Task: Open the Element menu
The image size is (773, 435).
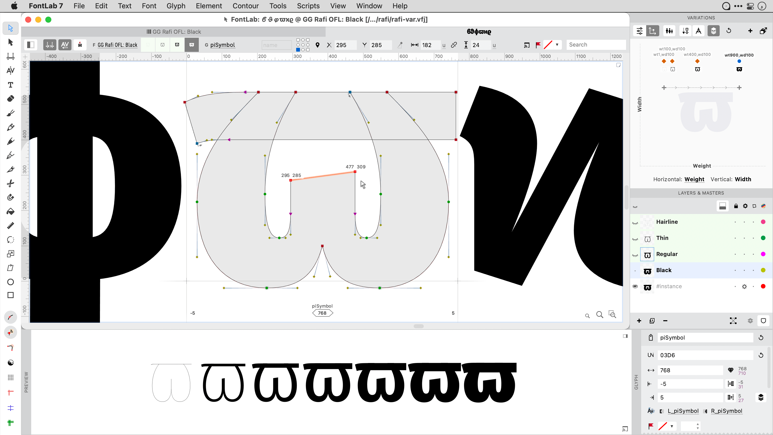Action: pyautogui.click(x=209, y=6)
